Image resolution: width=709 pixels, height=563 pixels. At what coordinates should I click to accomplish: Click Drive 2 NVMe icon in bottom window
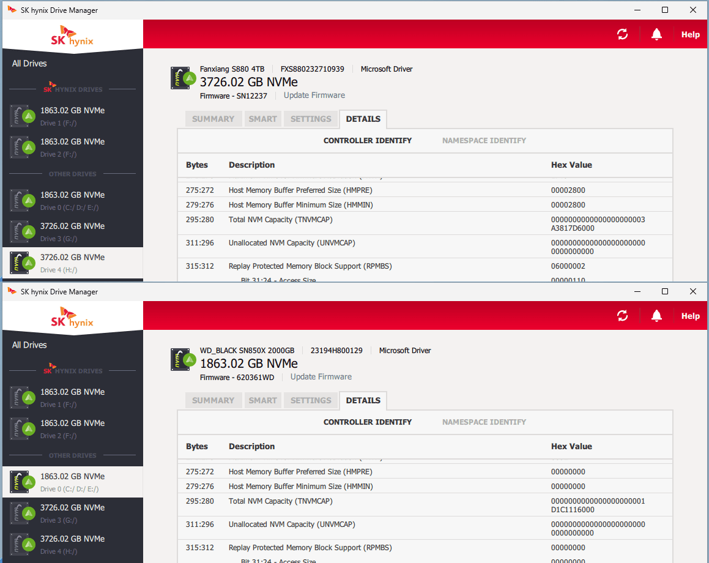click(23, 429)
